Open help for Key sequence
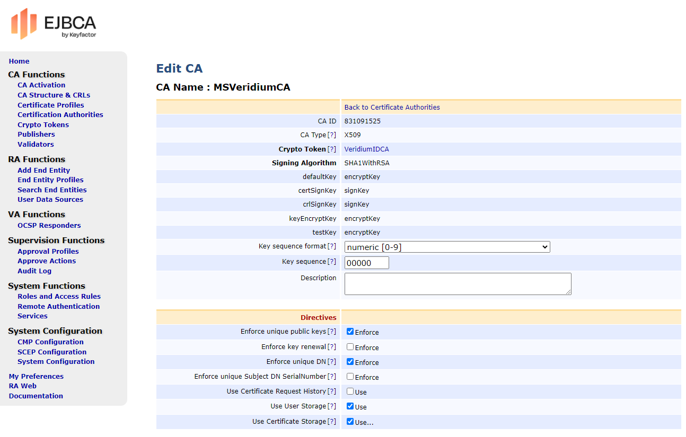686x437 pixels. [333, 261]
